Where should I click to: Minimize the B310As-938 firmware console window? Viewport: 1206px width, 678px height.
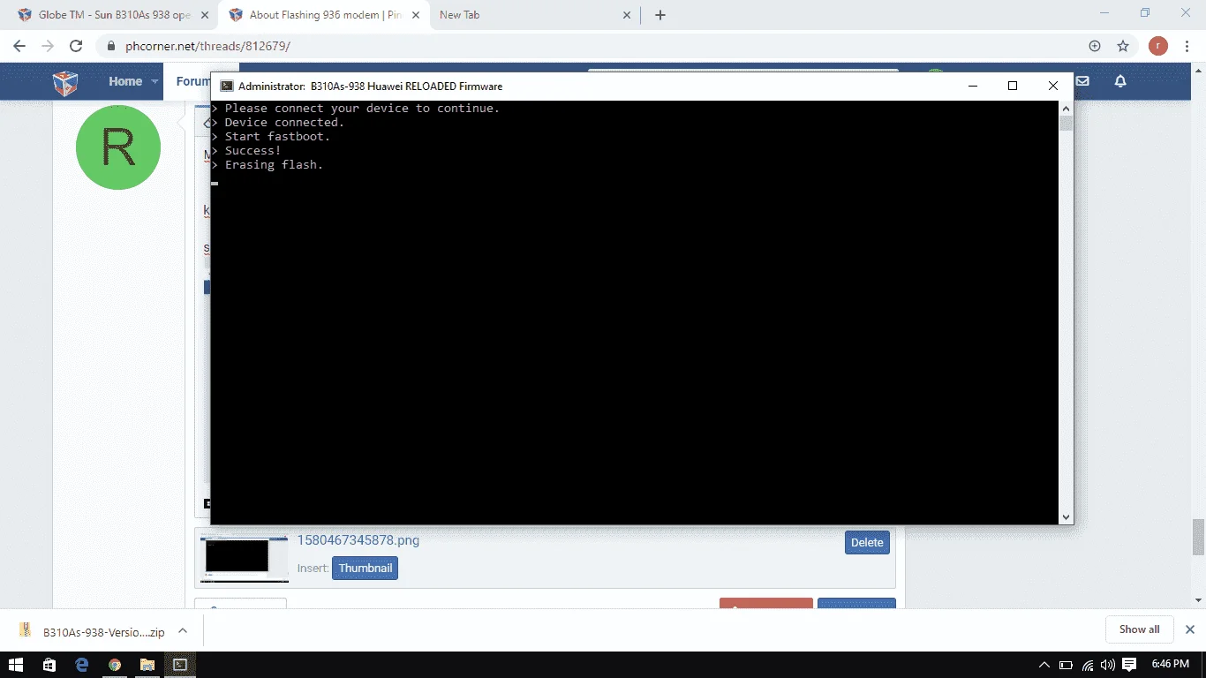pos(973,86)
